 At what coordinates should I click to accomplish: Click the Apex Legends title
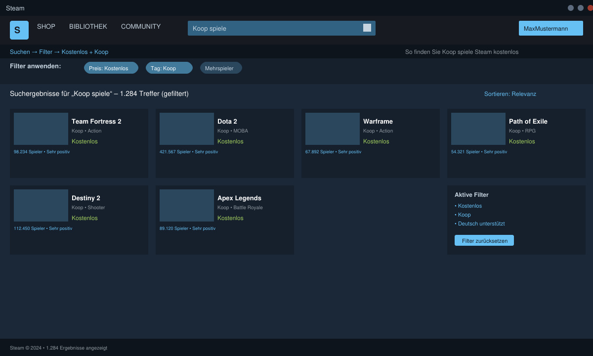coord(239,198)
